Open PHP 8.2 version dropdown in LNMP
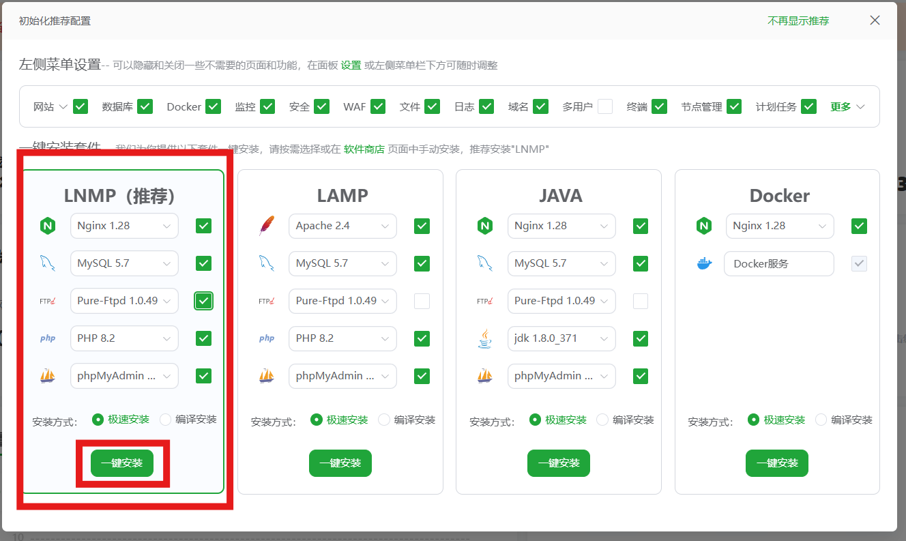This screenshot has width=906, height=541. click(124, 338)
